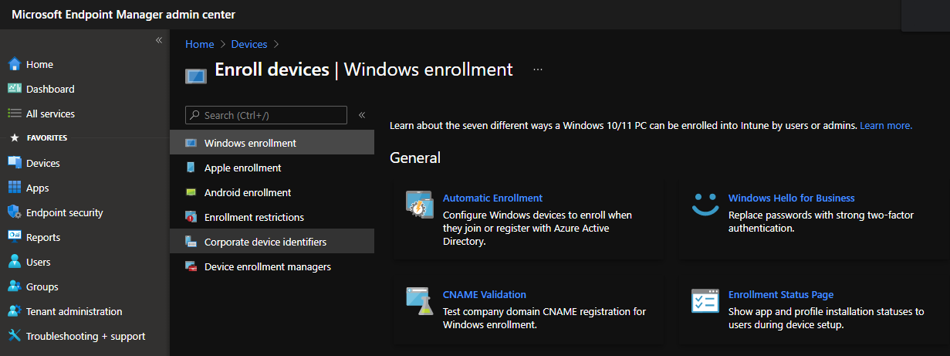This screenshot has width=950, height=356.
Task: Click the CNAME Validation flask icon
Action: [x=420, y=301]
